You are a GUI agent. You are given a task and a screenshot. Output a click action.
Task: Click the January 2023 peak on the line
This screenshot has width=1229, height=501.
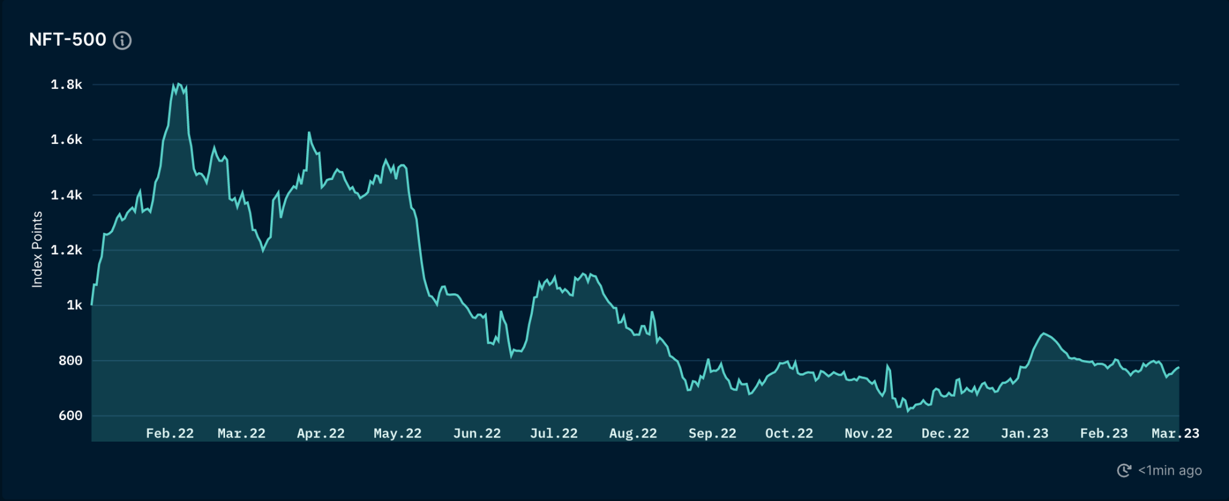(1044, 334)
